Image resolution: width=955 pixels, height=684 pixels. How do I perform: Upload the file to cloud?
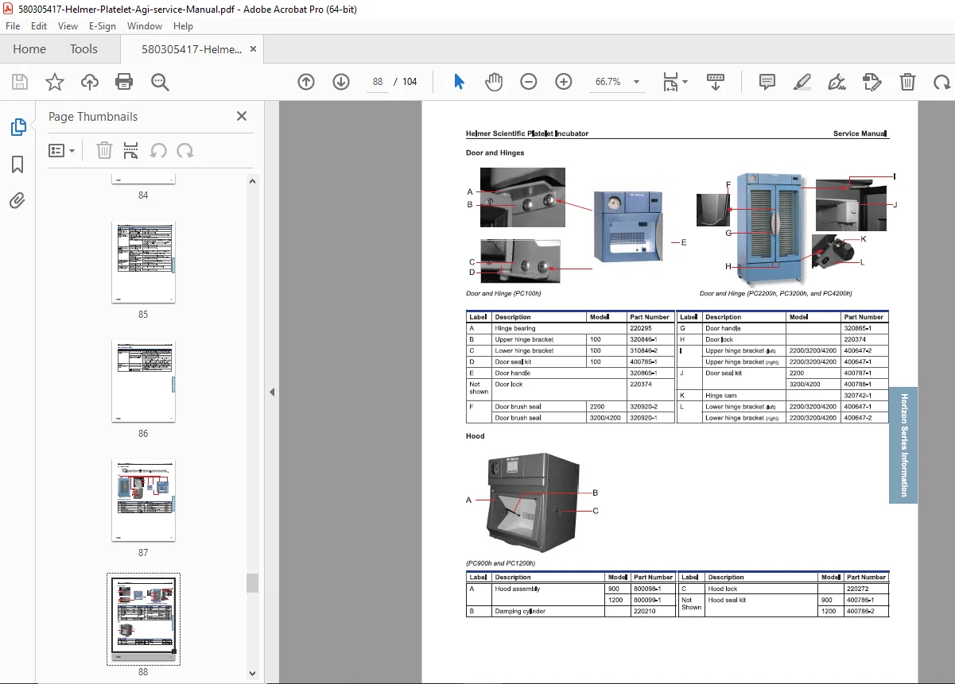click(90, 82)
